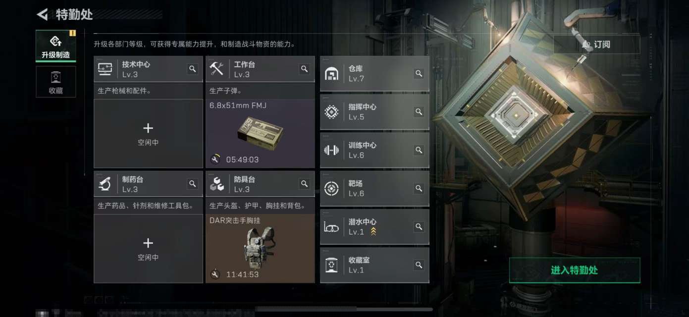Click the 05:49:03 production timer
689x317 pixels.
(242, 159)
